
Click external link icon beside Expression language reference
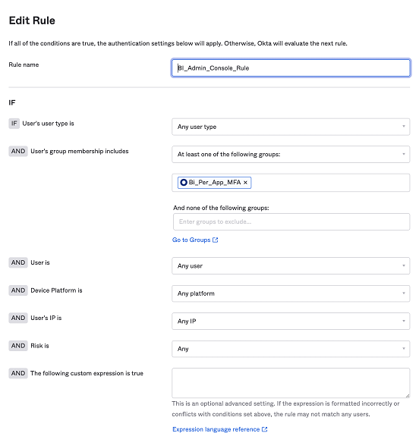264,429
